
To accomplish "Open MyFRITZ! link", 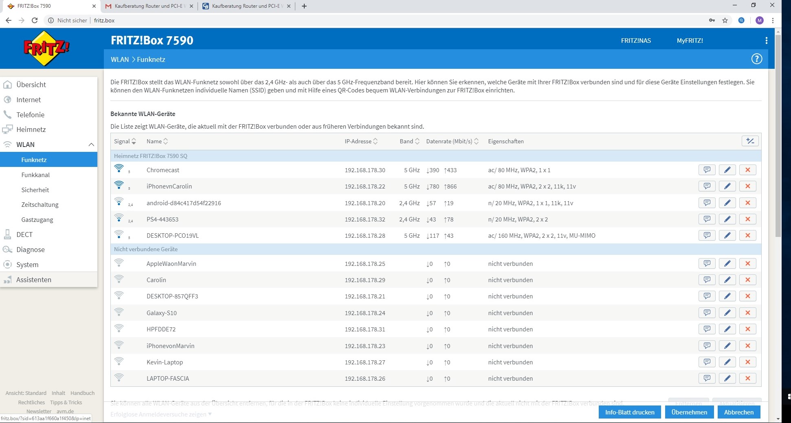I will [690, 41].
